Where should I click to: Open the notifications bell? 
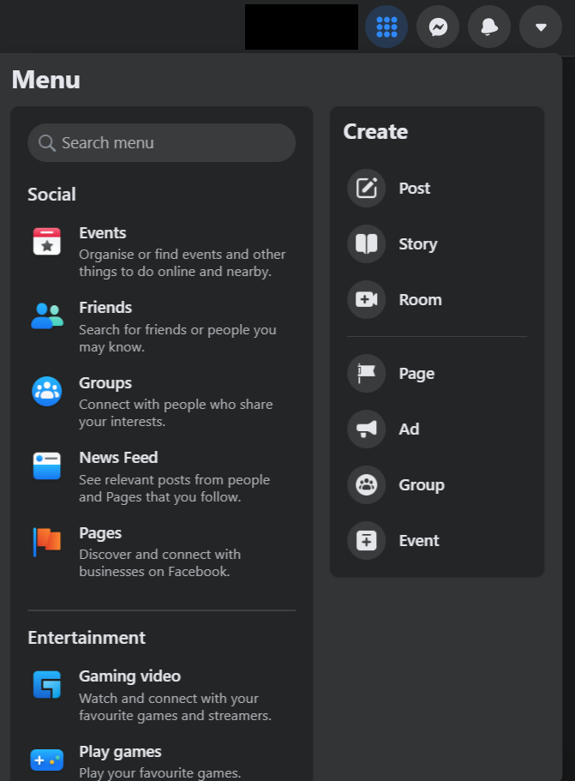[x=489, y=27]
